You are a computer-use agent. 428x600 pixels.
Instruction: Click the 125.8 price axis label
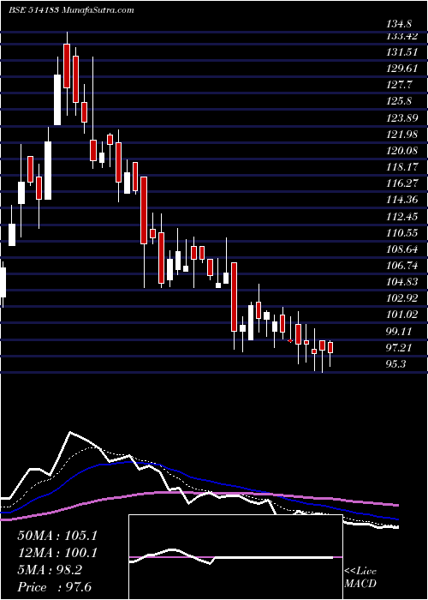[400, 101]
